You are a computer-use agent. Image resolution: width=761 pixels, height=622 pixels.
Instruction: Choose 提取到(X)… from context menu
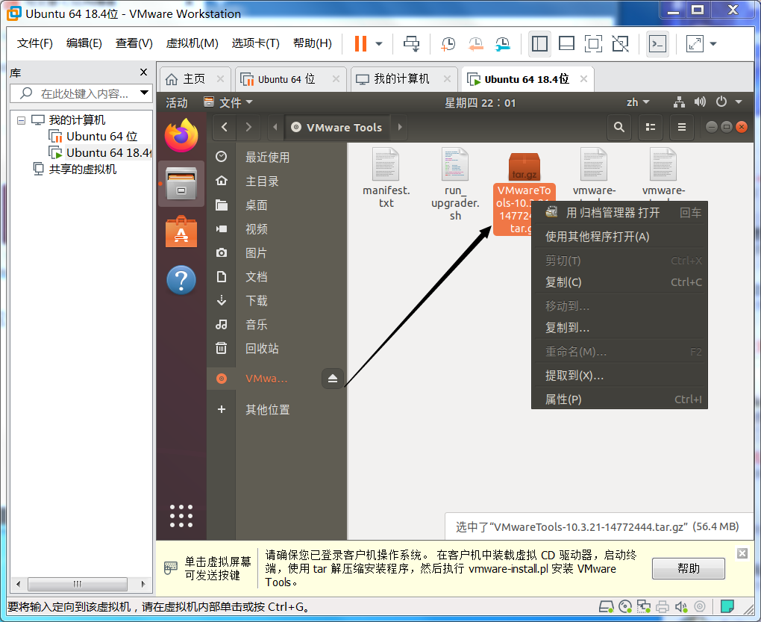pos(619,376)
